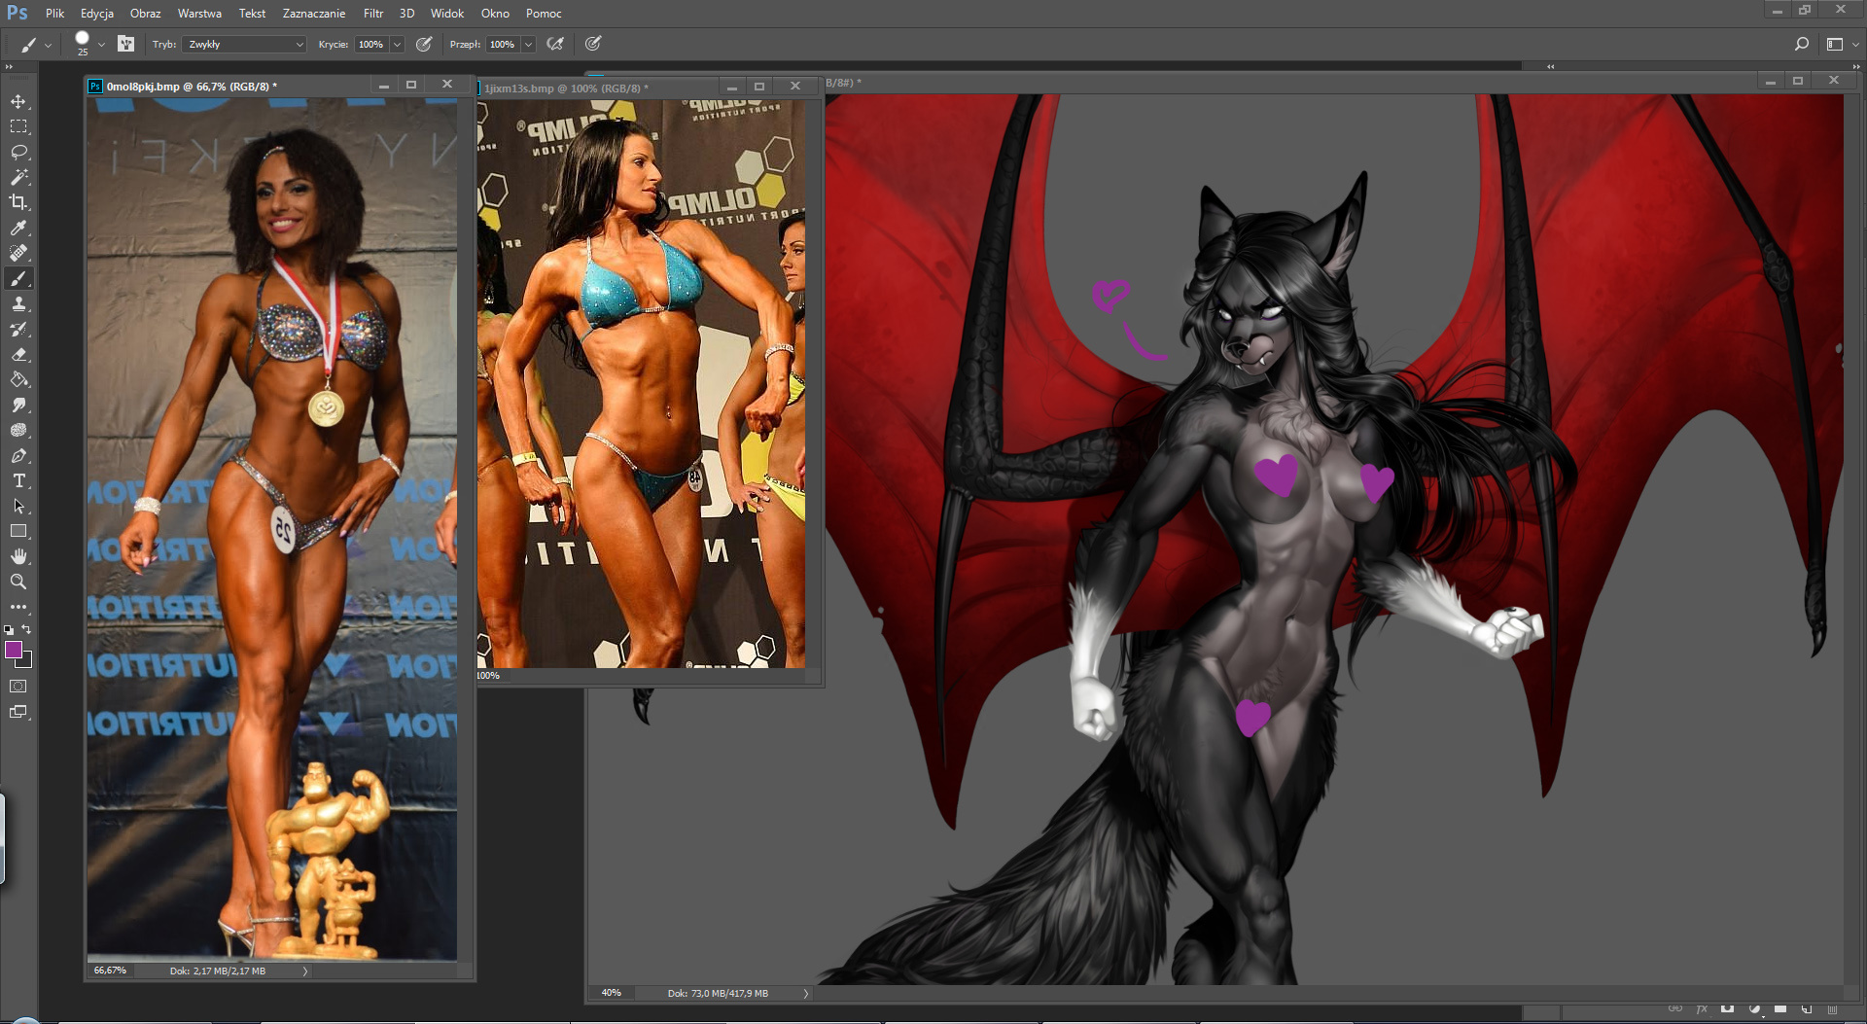The height and width of the screenshot is (1024, 1867).
Task: Enable airbrush-style build-up
Action: pyautogui.click(x=555, y=44)
